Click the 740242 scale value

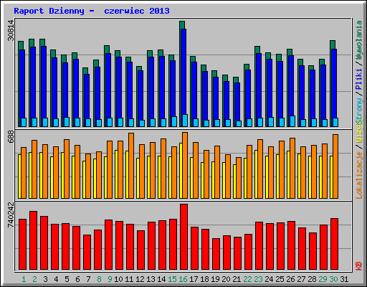tap(11, 215)
